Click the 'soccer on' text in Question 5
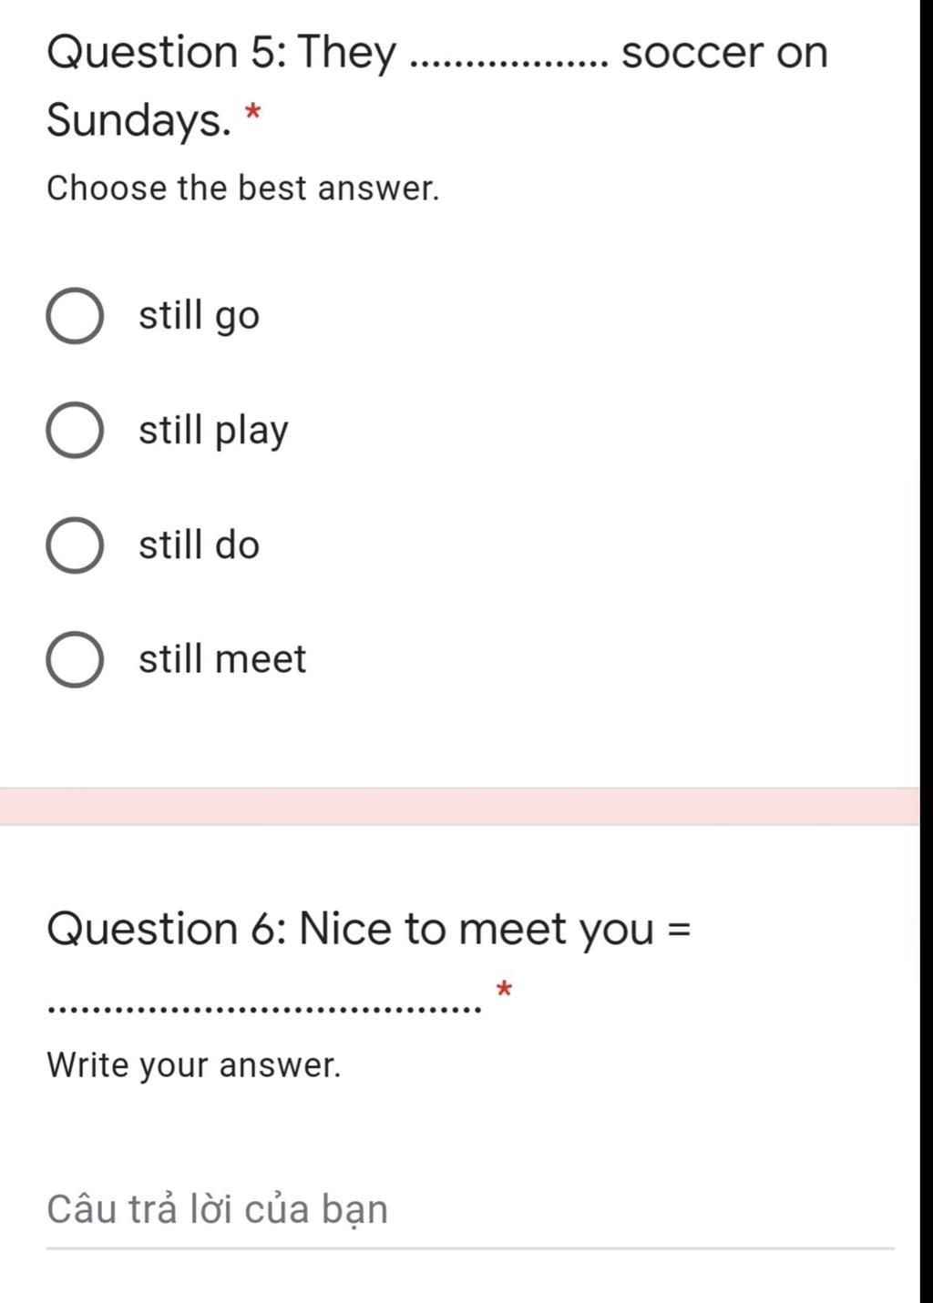This screenshot has width=933, height=1303. click(x=724, y=53)
